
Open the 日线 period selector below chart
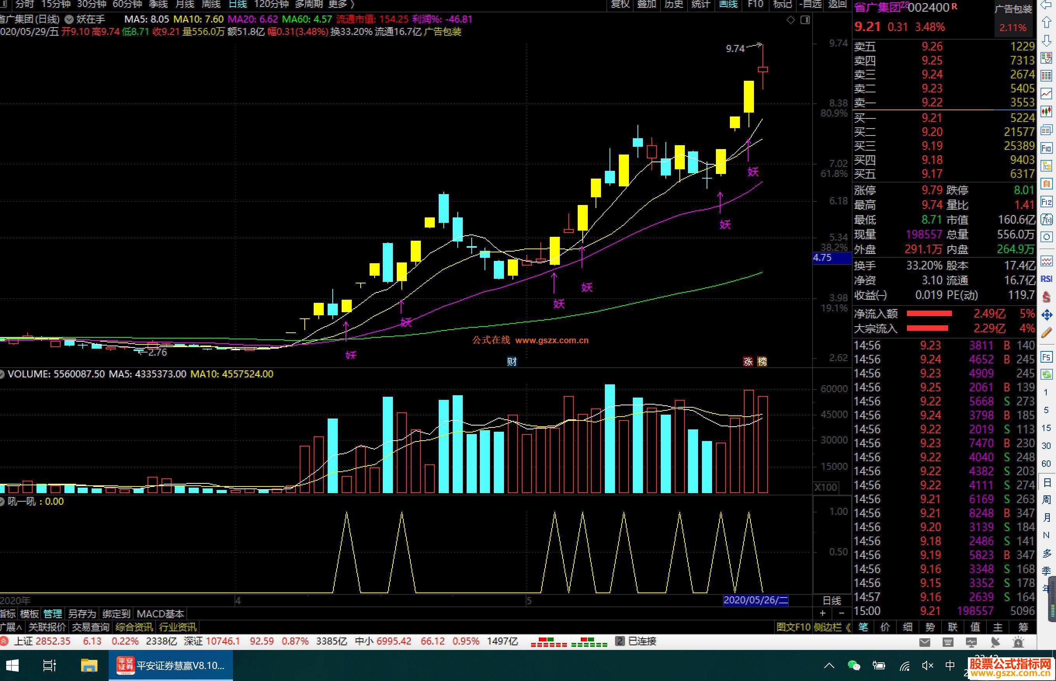(831, 601)
